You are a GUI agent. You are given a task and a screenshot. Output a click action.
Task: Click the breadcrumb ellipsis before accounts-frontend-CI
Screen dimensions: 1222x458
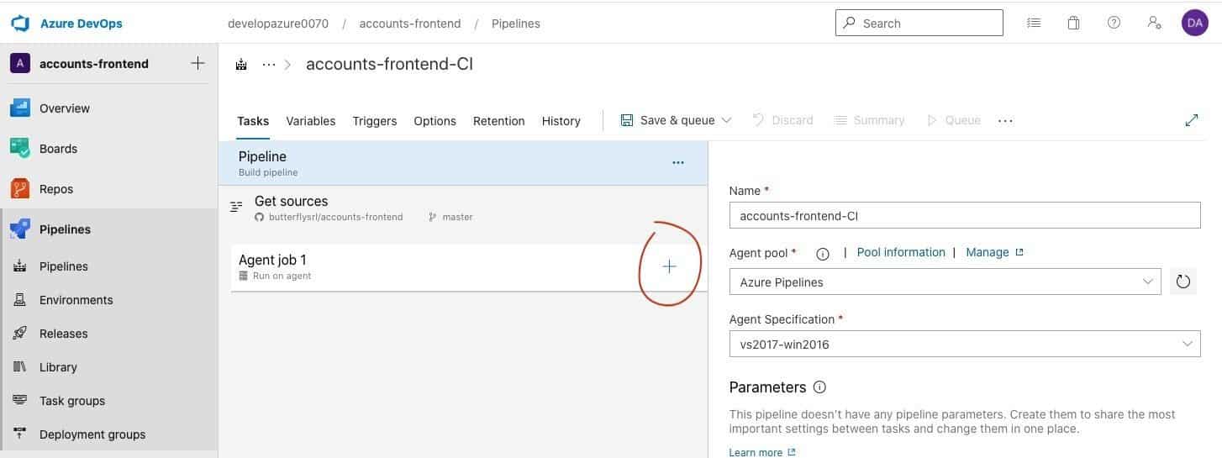(269, 64)
